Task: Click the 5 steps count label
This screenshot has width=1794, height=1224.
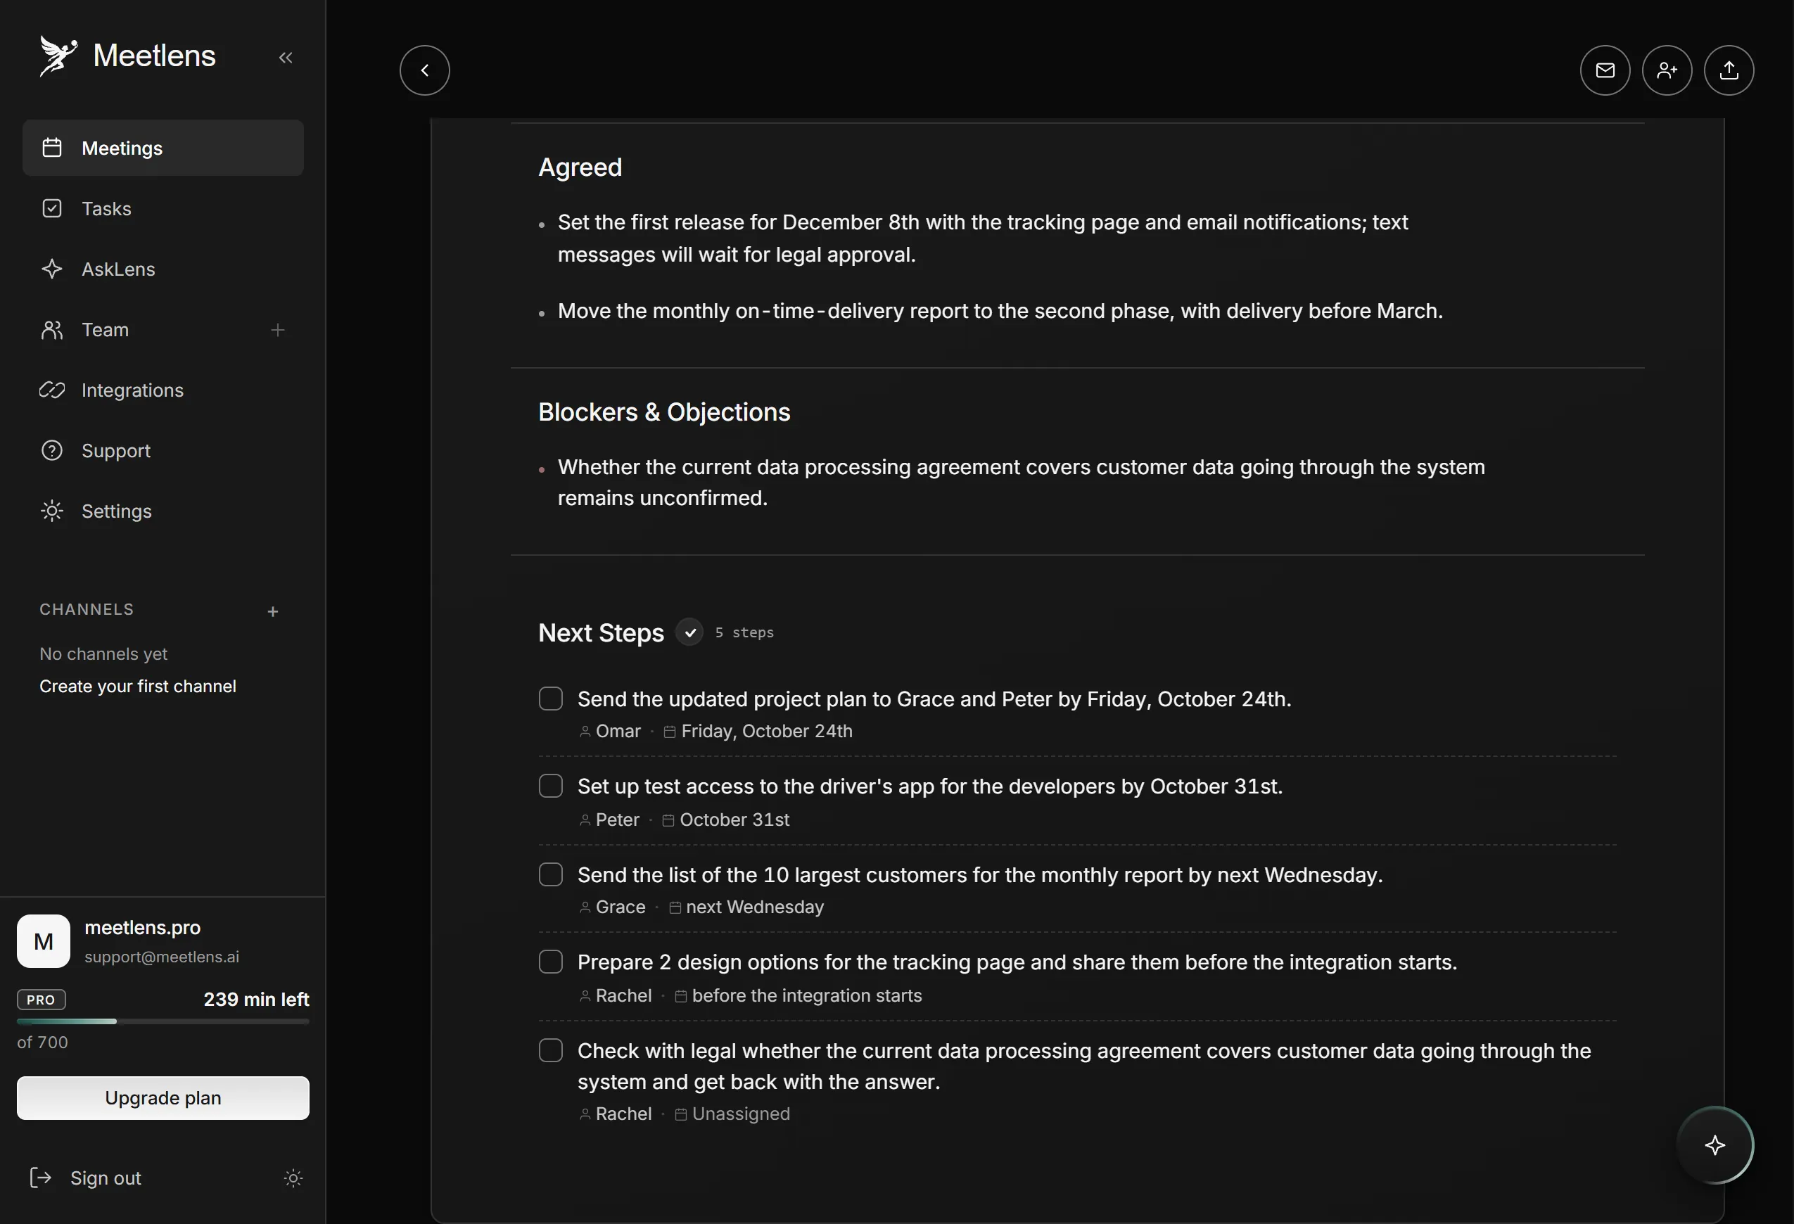Action: 744,632
